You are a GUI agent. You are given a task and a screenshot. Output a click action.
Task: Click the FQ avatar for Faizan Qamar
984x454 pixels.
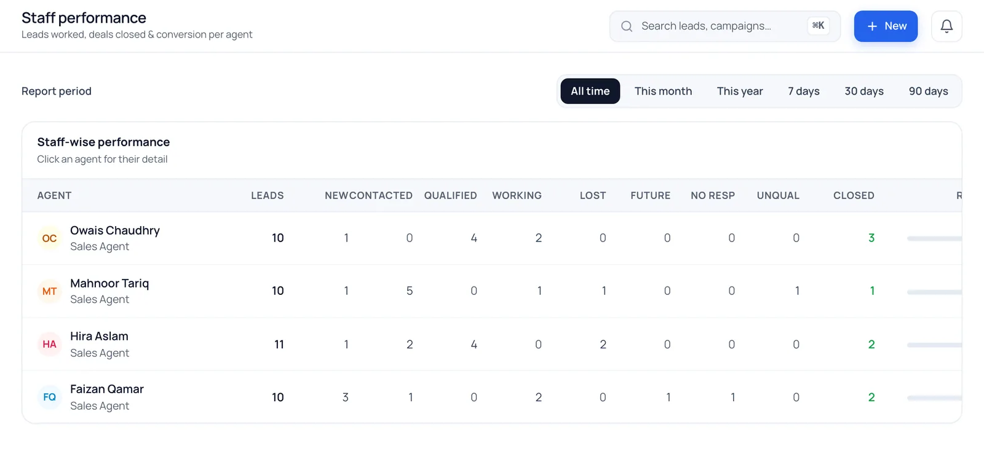point(49,397)
